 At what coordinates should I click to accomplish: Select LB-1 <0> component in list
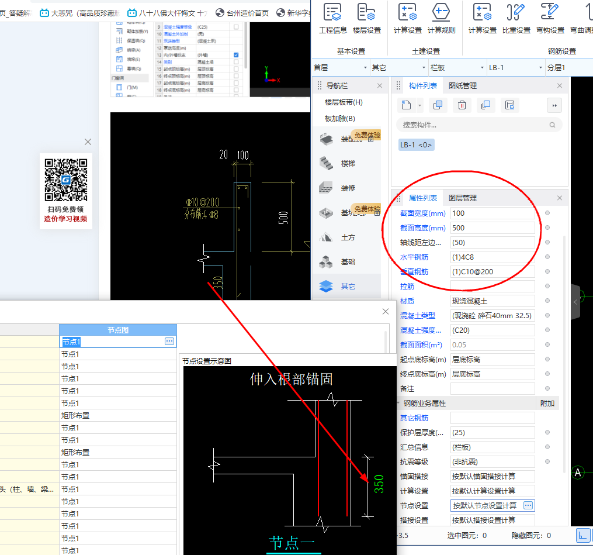tap(416, 144)
